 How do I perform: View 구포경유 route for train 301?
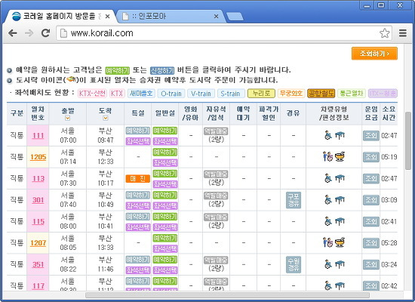[294, 200]
